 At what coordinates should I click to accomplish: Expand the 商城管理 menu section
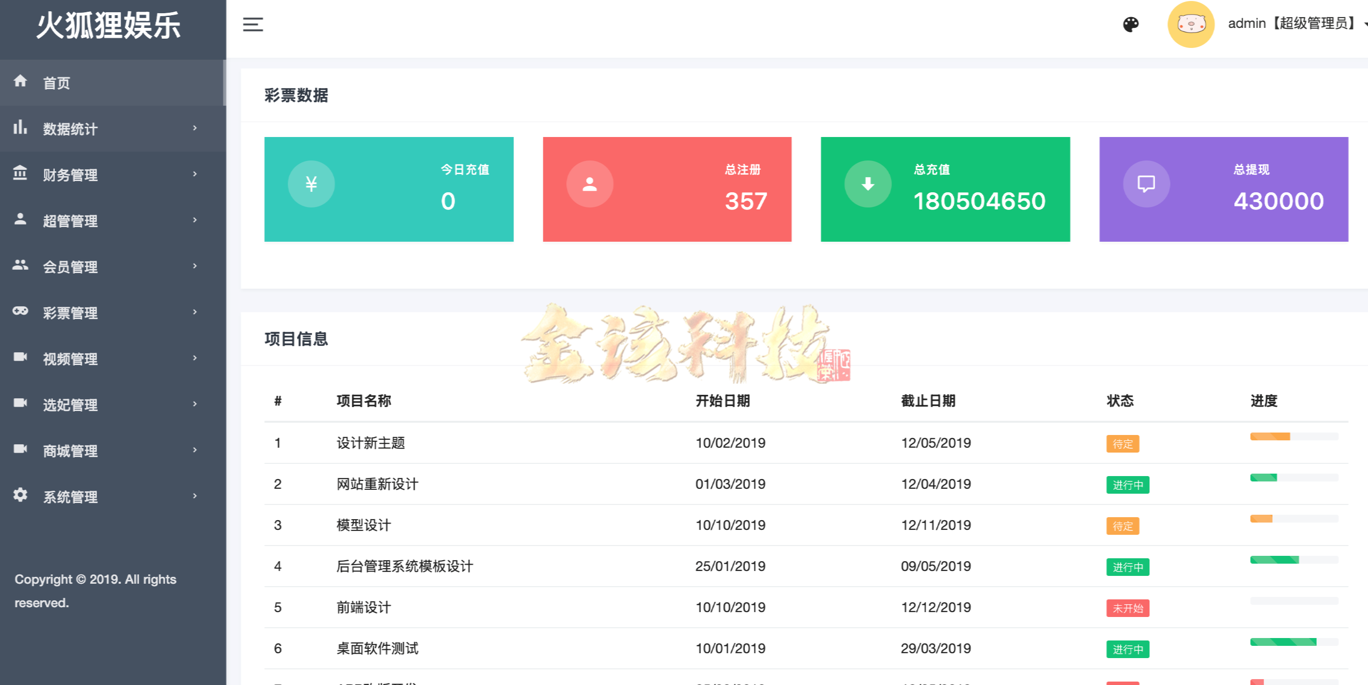(70, 450)
